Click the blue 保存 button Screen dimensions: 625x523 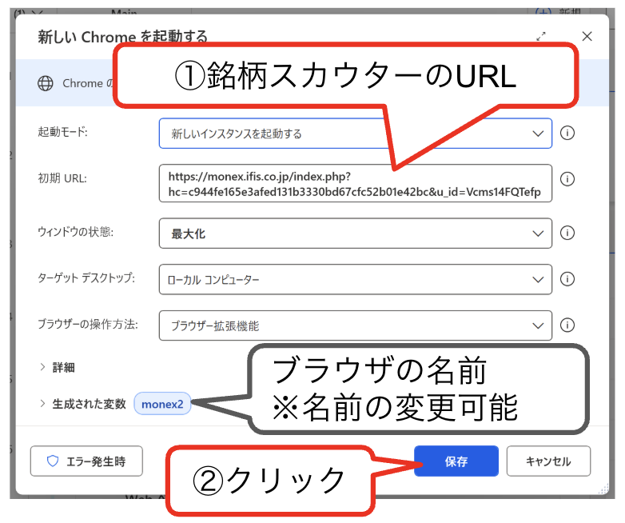[456, 461]
